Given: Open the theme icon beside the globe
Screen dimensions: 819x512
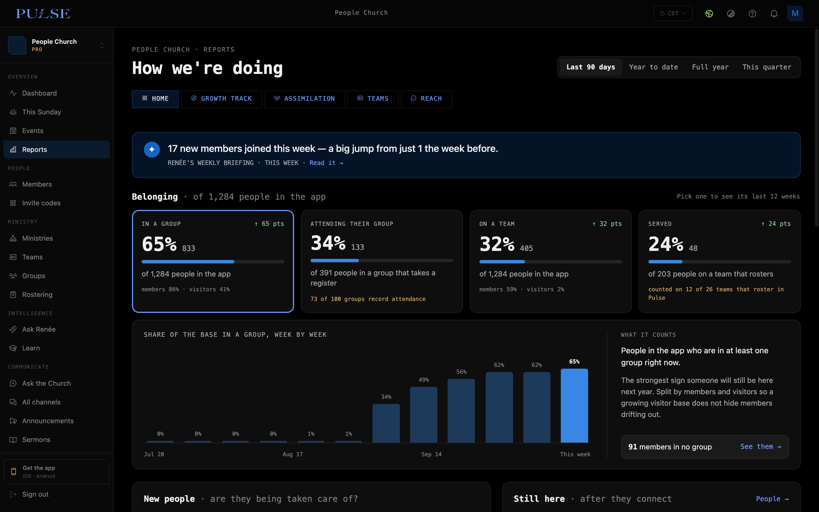Looking at the screenshot, I should tap(731, 14).
